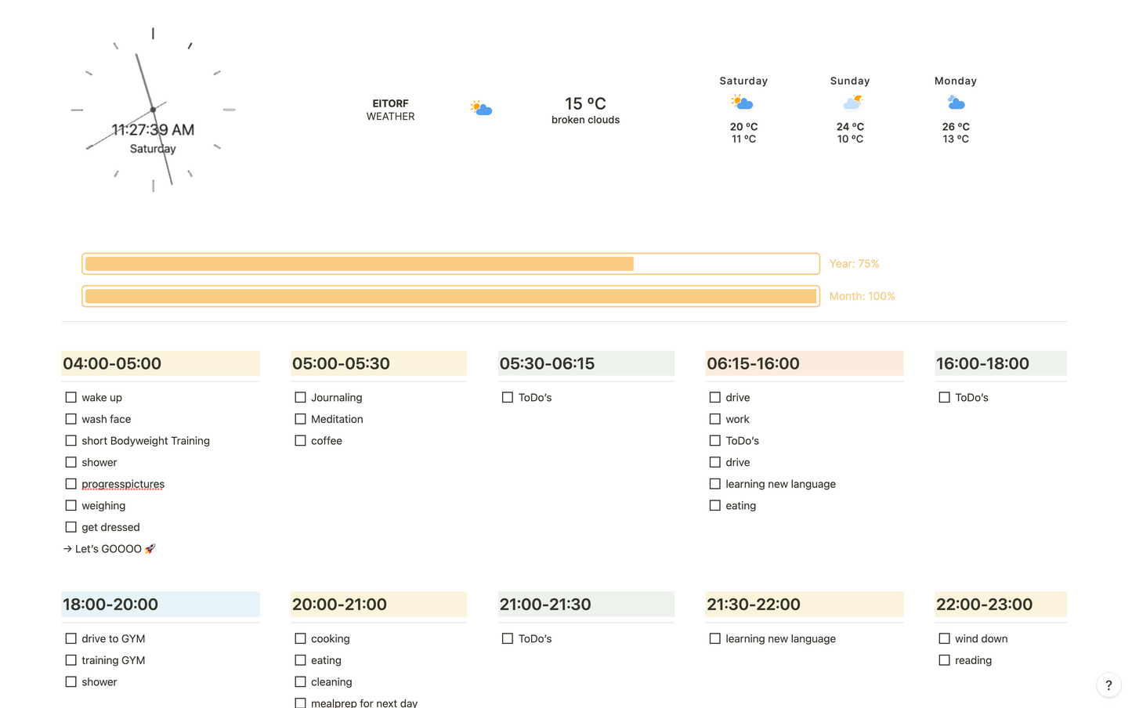Click Monday's cloudy weather icon

955,102
